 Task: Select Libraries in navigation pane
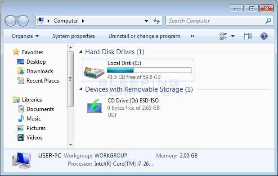[32, 100]
